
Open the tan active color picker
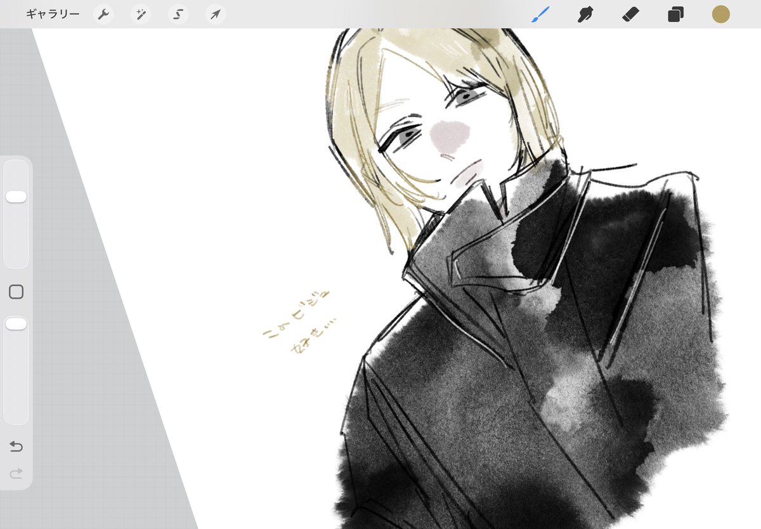[x=721, y=14]
